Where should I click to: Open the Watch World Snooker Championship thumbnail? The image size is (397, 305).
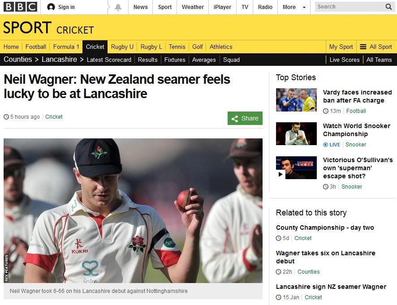(x=296, y=133)
